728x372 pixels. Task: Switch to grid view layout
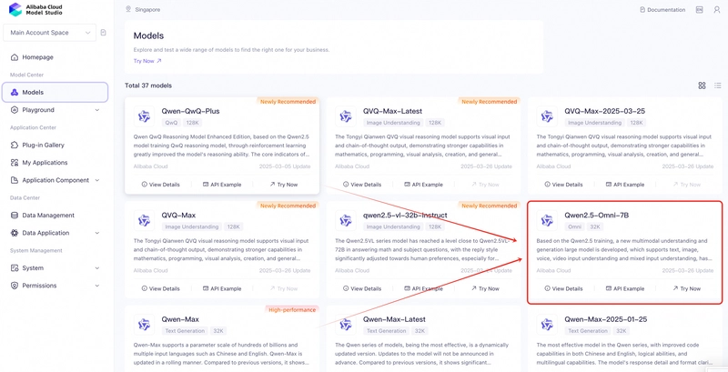(x=702, y=85)
